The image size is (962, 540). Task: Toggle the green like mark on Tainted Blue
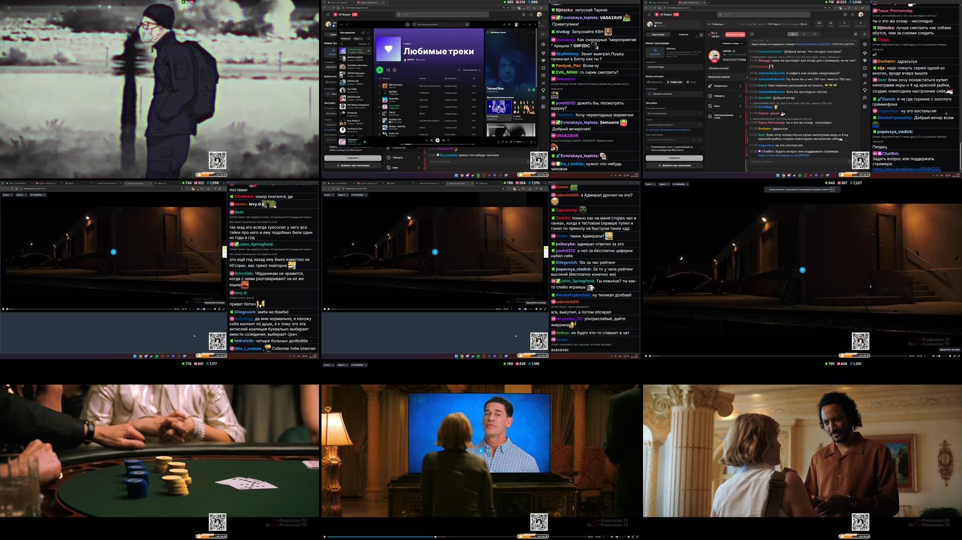coord(533,90)
